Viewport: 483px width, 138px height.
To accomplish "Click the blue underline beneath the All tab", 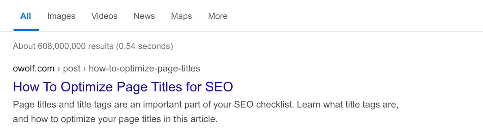I will click(x=26, y=30).
